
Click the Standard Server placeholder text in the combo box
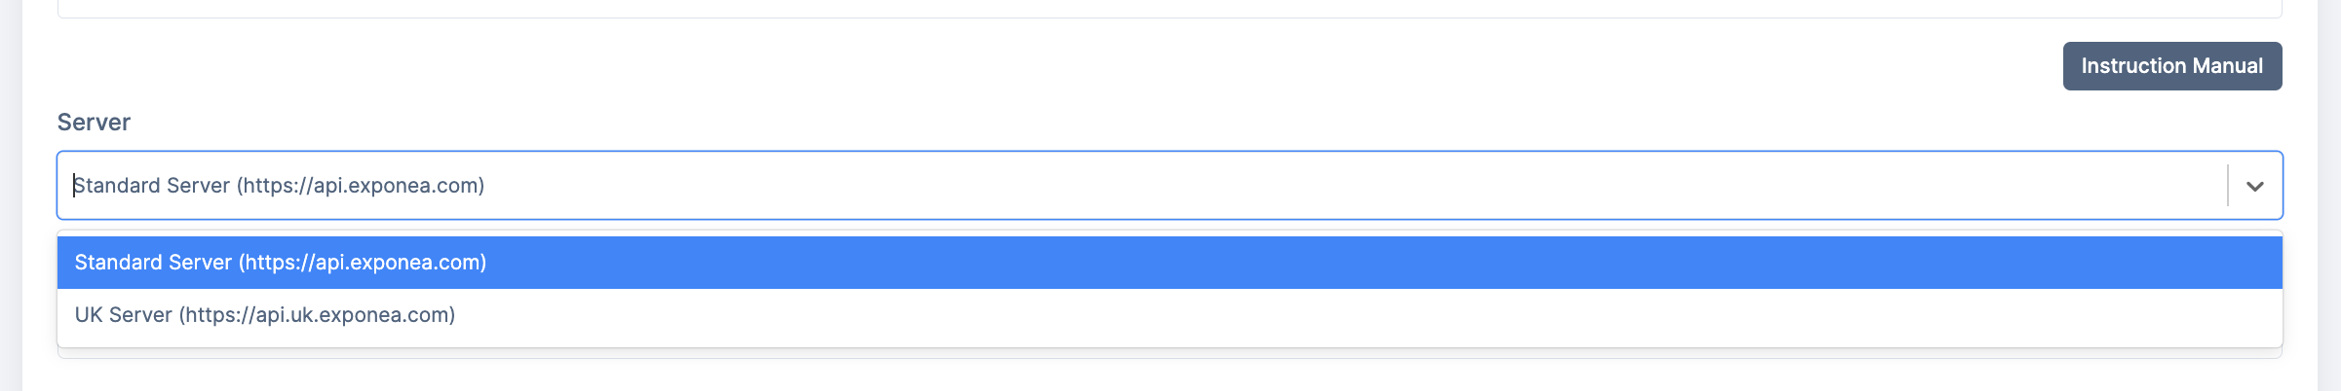pyautogui.click(x=279, y=186)
